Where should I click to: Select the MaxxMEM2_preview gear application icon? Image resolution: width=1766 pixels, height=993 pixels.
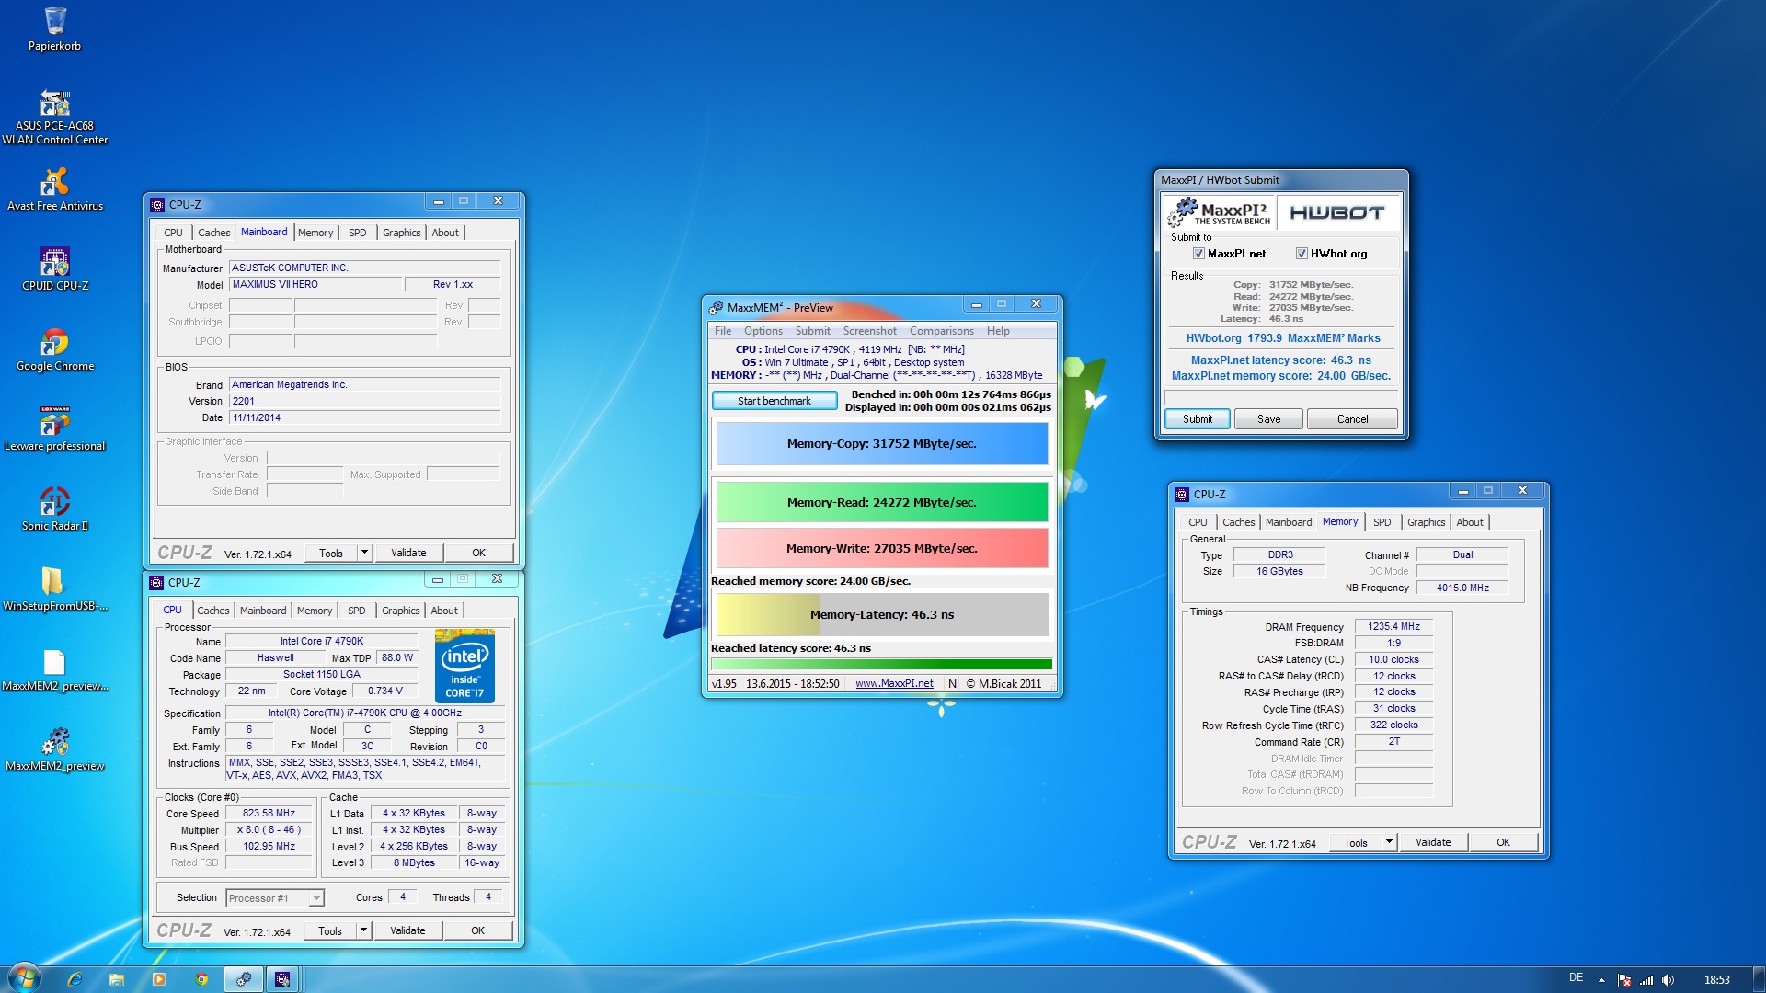[x=55, y=749]
